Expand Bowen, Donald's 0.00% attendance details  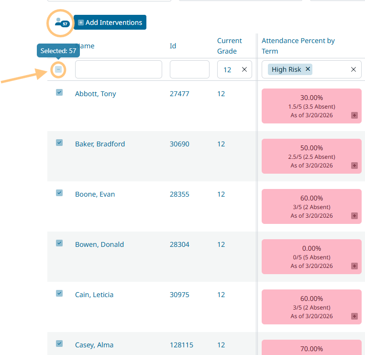click(x=354, y=266)
